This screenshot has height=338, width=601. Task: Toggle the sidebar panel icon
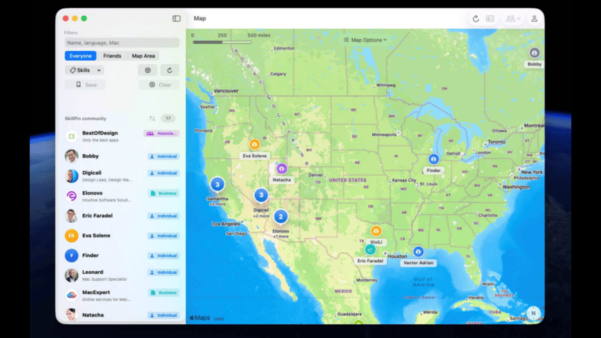pyautogui.click(x=176, y=19)
